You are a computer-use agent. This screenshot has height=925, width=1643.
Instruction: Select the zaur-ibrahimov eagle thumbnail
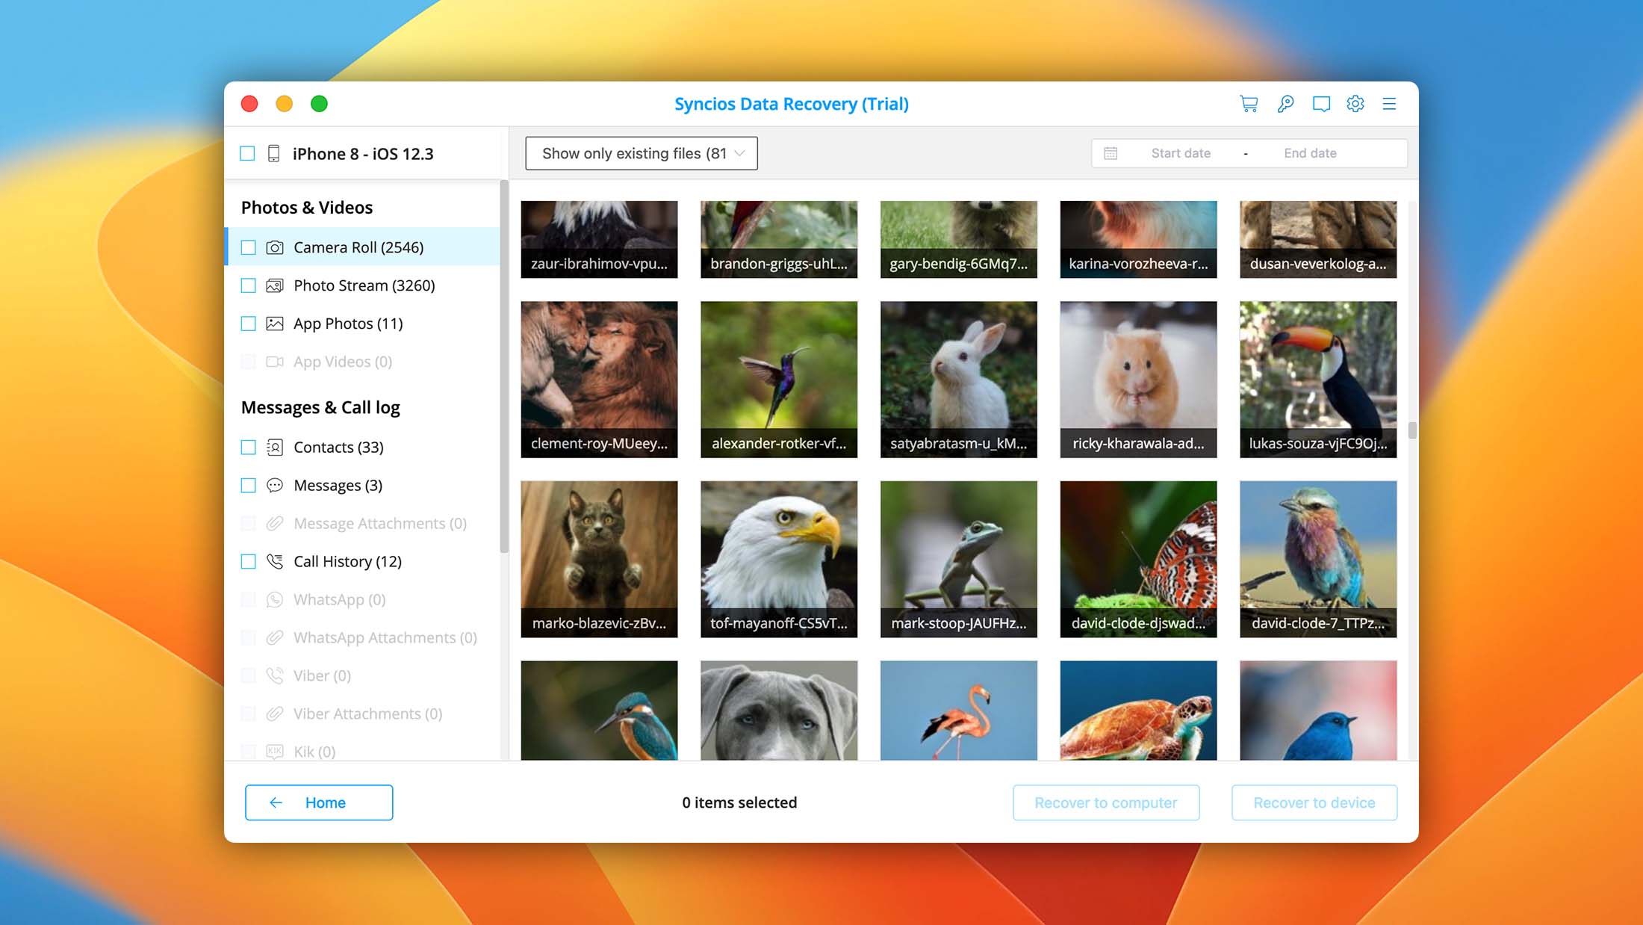click(x=599, y=239)
